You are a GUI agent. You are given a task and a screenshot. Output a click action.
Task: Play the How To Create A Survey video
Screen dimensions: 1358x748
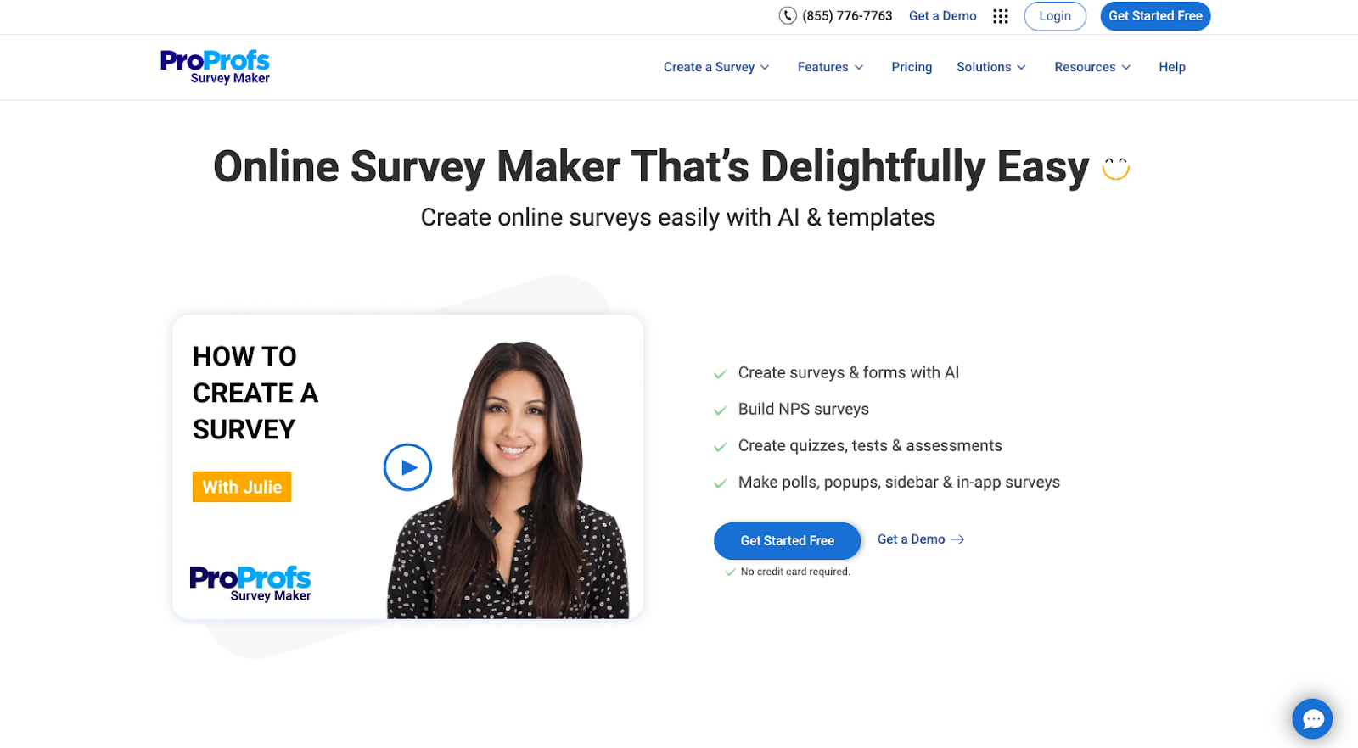407,467
